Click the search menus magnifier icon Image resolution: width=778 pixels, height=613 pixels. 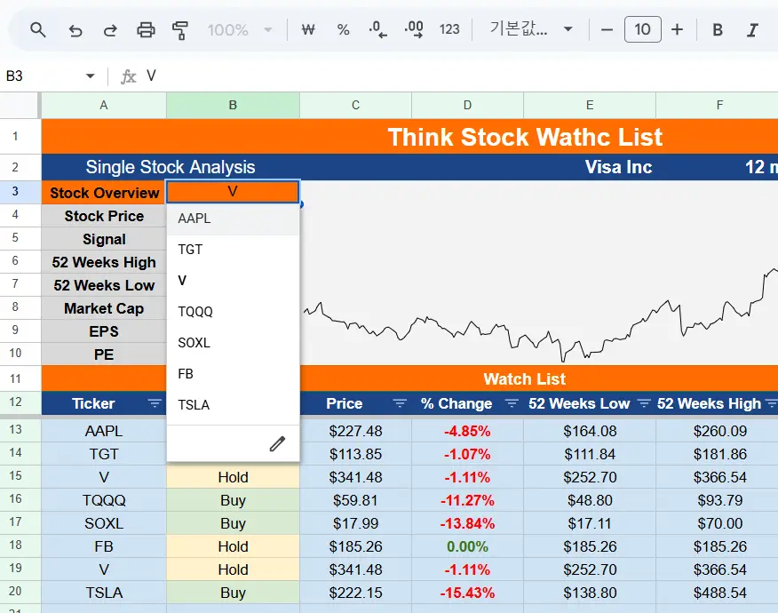coord(37,30)
